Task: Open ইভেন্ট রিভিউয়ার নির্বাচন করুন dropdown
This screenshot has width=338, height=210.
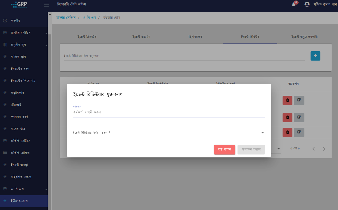Action: click(x=169, y=133)
